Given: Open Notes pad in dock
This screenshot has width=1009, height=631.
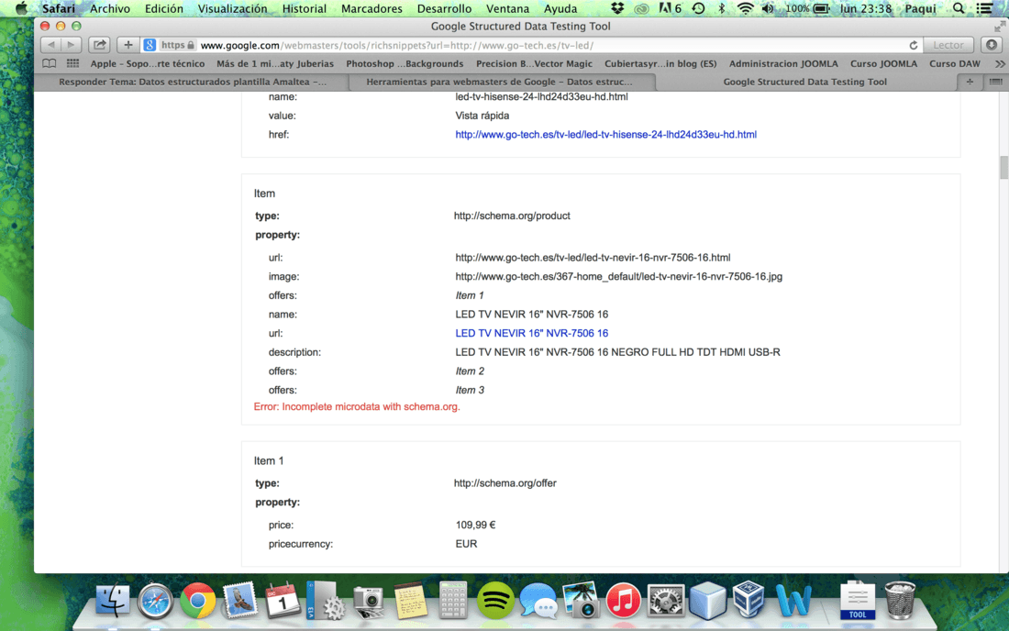Looking at the screenshot, I should (411, 601).
